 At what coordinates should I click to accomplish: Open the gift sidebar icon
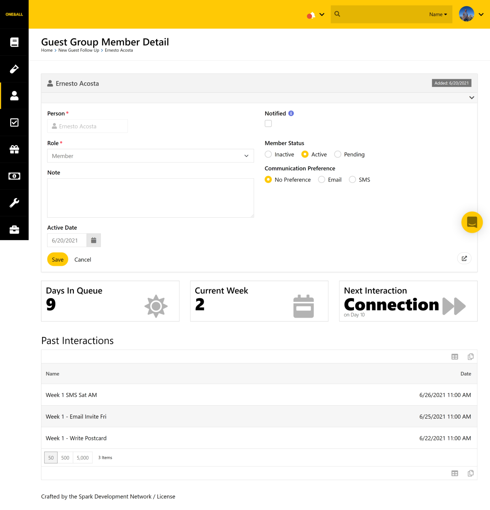tap(14, 149)
